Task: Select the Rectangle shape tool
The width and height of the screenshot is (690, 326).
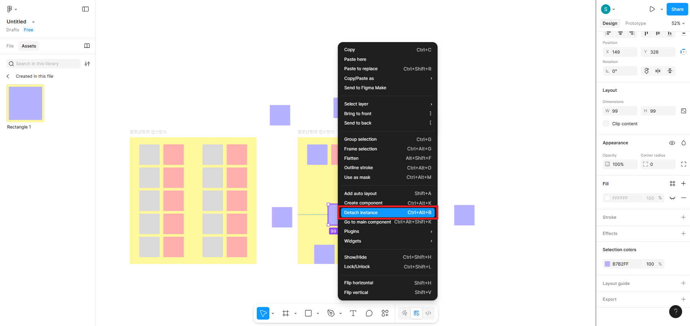Action: (308, 313)
